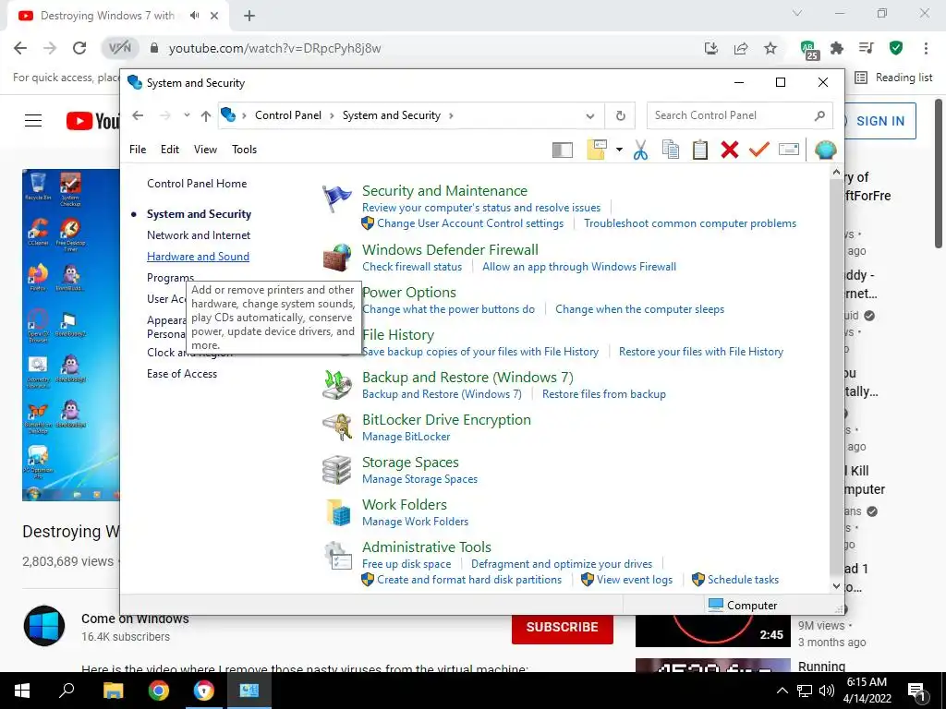Open Security and Maintenance heading
946x709 pixels.
pyautogui.click(x=444, y=190)
